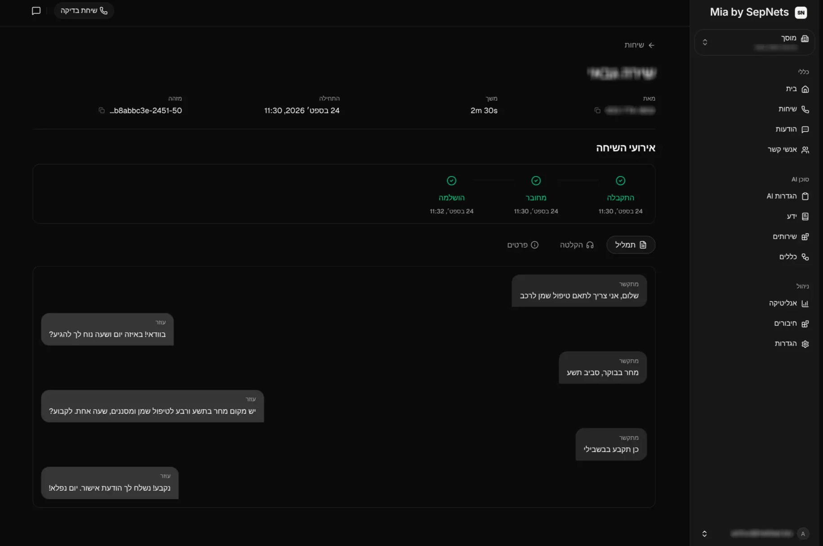Expand the מוסך workspace switcher
This screenshot has height=546, width=823.
click(x=755, y=43)
